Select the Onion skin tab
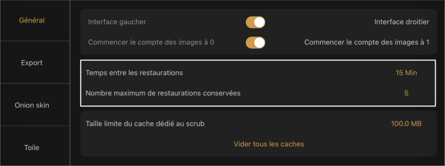The height and width of the screenshot is (166, 445). coord(32,105)
